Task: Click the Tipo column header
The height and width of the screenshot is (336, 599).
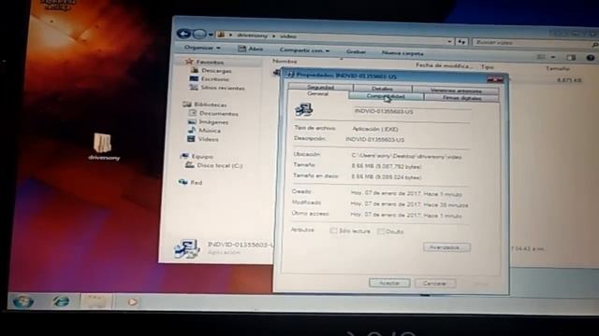Action: click(x=487, y=67)
